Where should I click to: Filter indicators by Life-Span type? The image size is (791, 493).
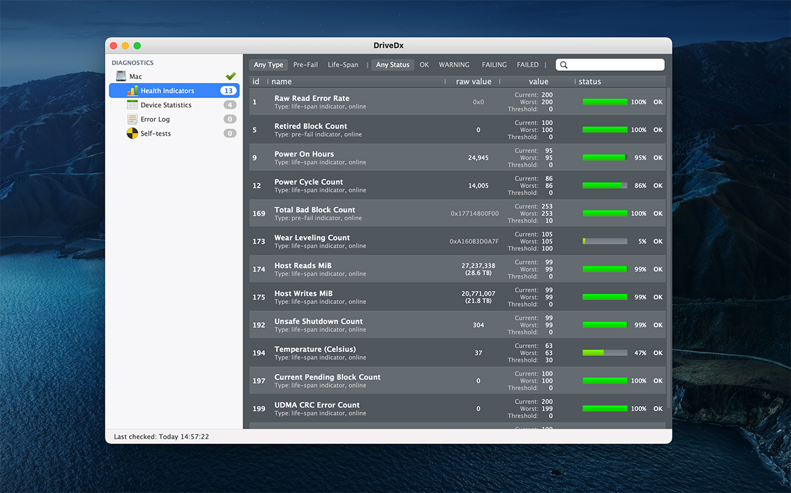click(343, 65)
